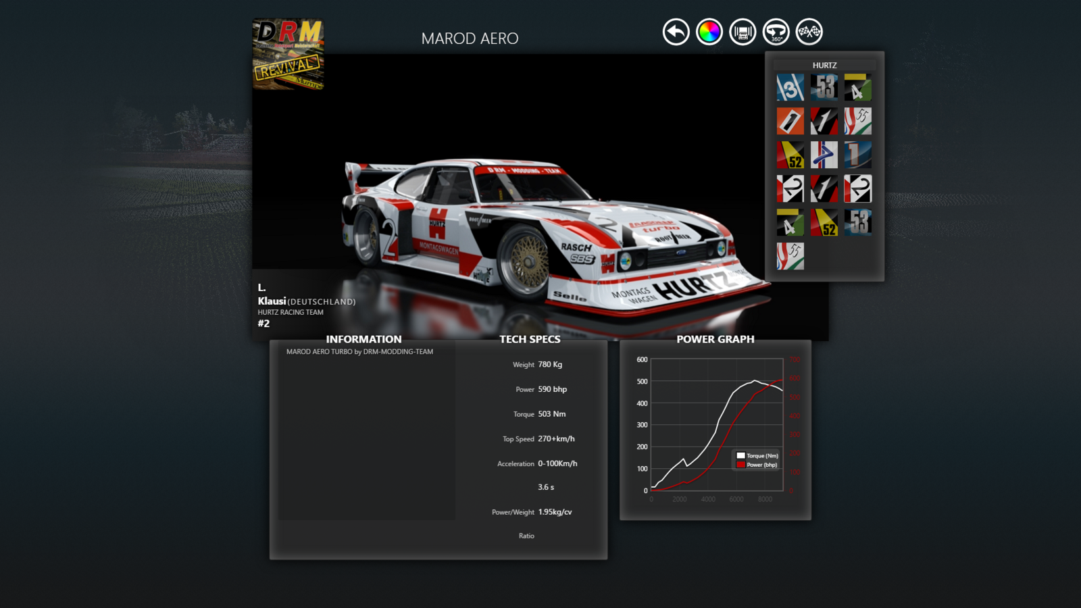Click the Power value 590 bhp
Image resolution: width=1081 pixels, height=608 pixels.
(x=553, y=390)
